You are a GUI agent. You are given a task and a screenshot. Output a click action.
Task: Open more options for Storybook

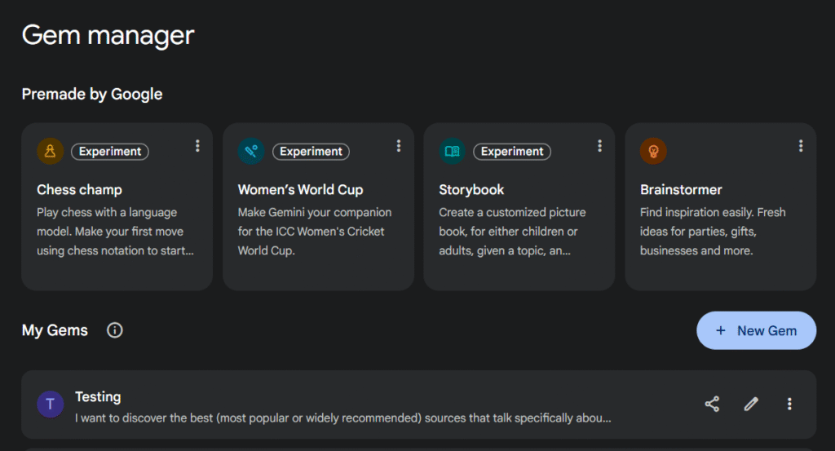[599, 146]
